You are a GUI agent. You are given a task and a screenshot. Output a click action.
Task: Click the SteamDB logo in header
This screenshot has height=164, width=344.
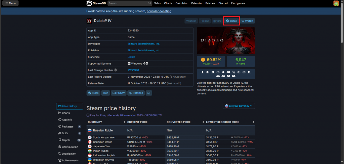tap(96, 3)
